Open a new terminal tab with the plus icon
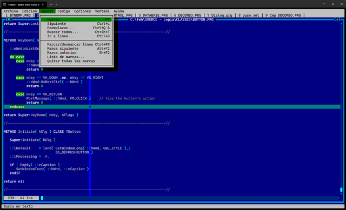 tap(51, 4)
